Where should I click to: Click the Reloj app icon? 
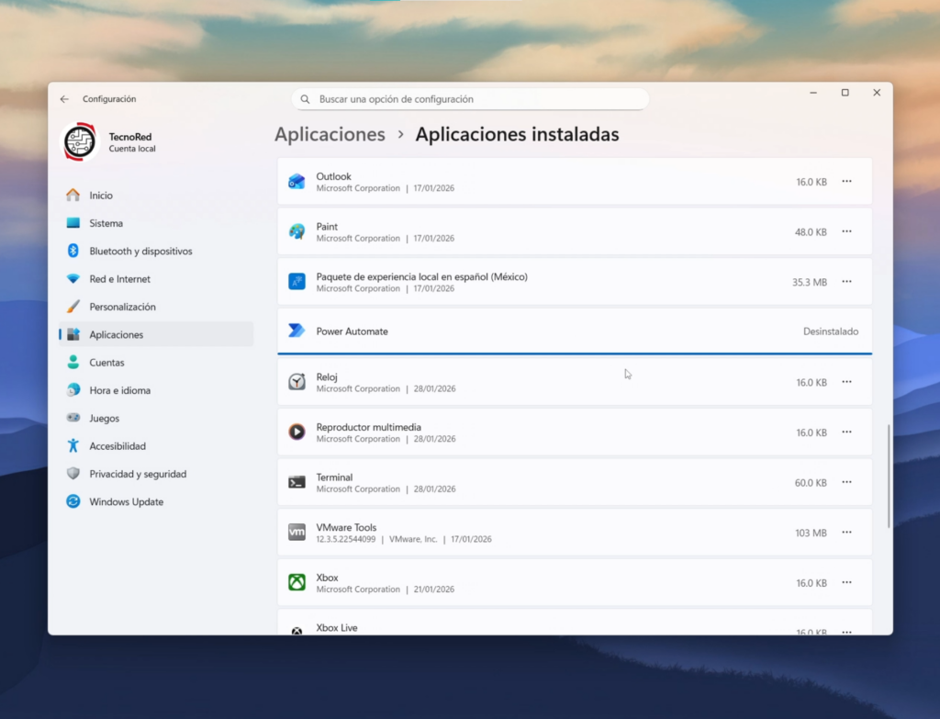297,382
